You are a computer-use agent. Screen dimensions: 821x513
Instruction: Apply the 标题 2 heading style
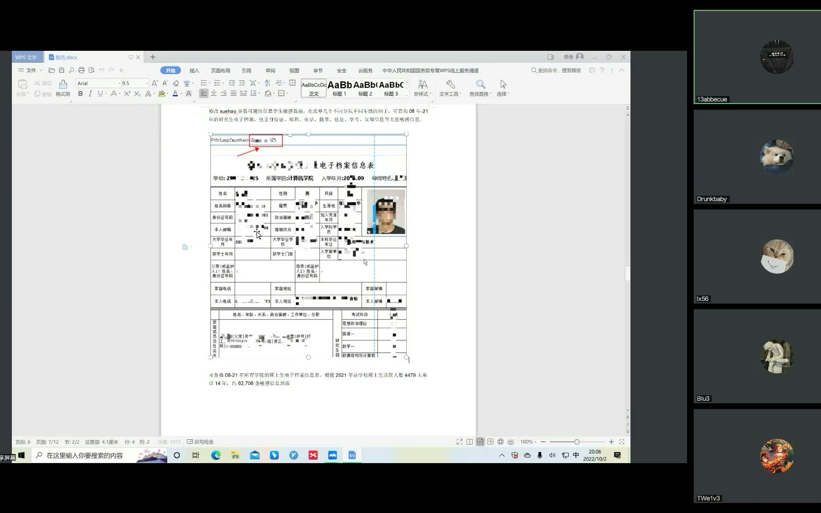coord(365,88)
